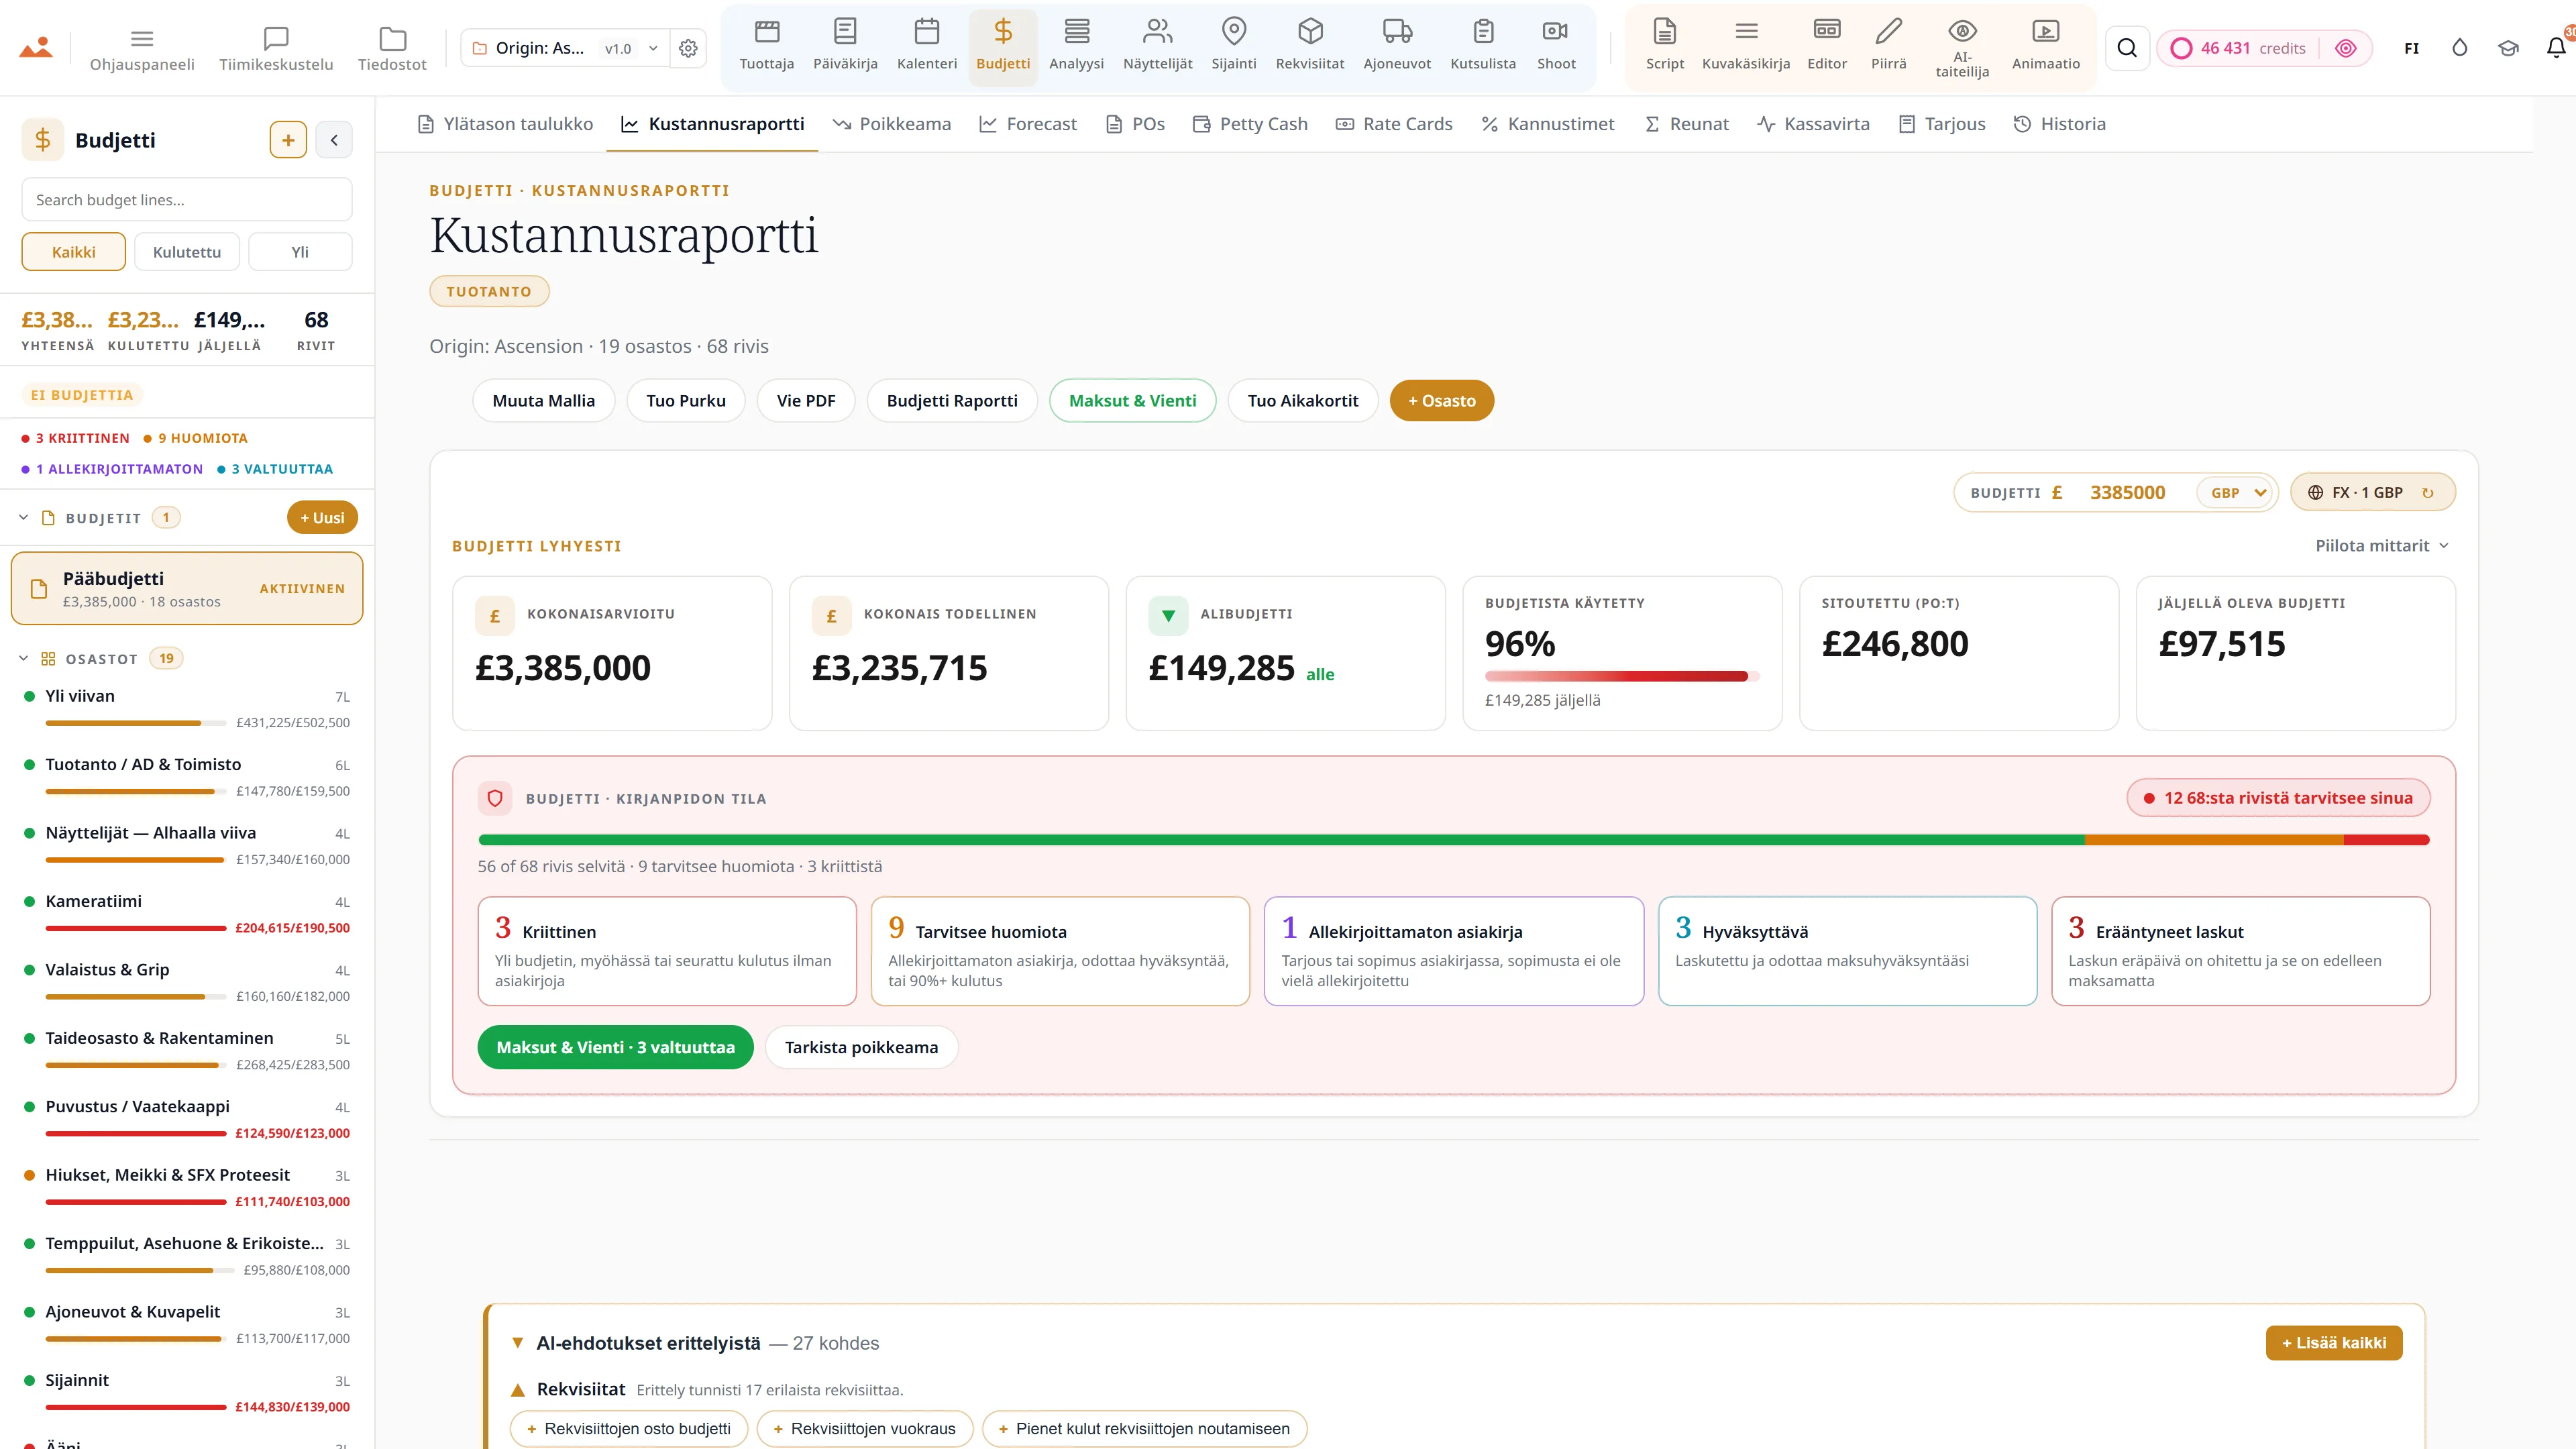
Task: Collapse the Budjetti sidebar panel
Action: click(334, 140)
